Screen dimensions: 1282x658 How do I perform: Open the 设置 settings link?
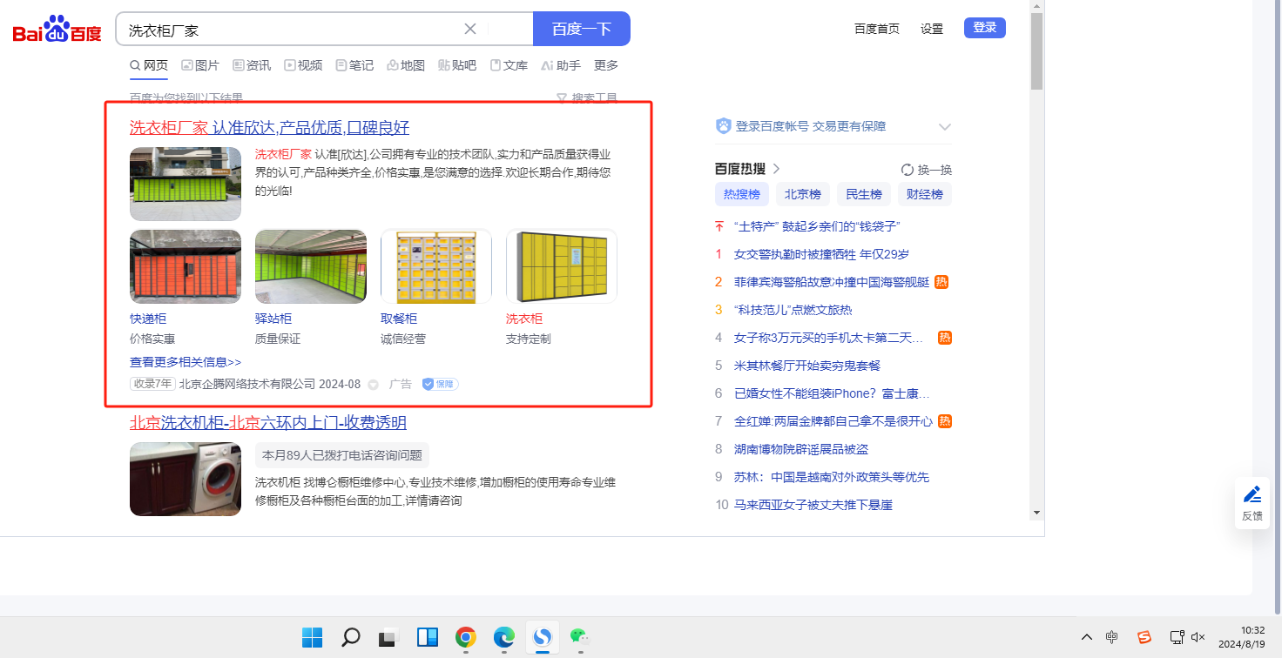click(x=932, y=29)
